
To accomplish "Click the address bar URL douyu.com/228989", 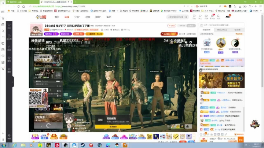I will 70,6.
